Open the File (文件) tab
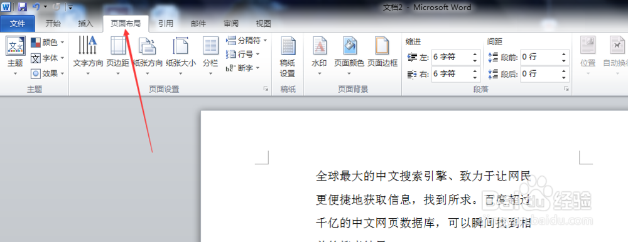Screen dimensions: 628x242 (x=18, y=24)
